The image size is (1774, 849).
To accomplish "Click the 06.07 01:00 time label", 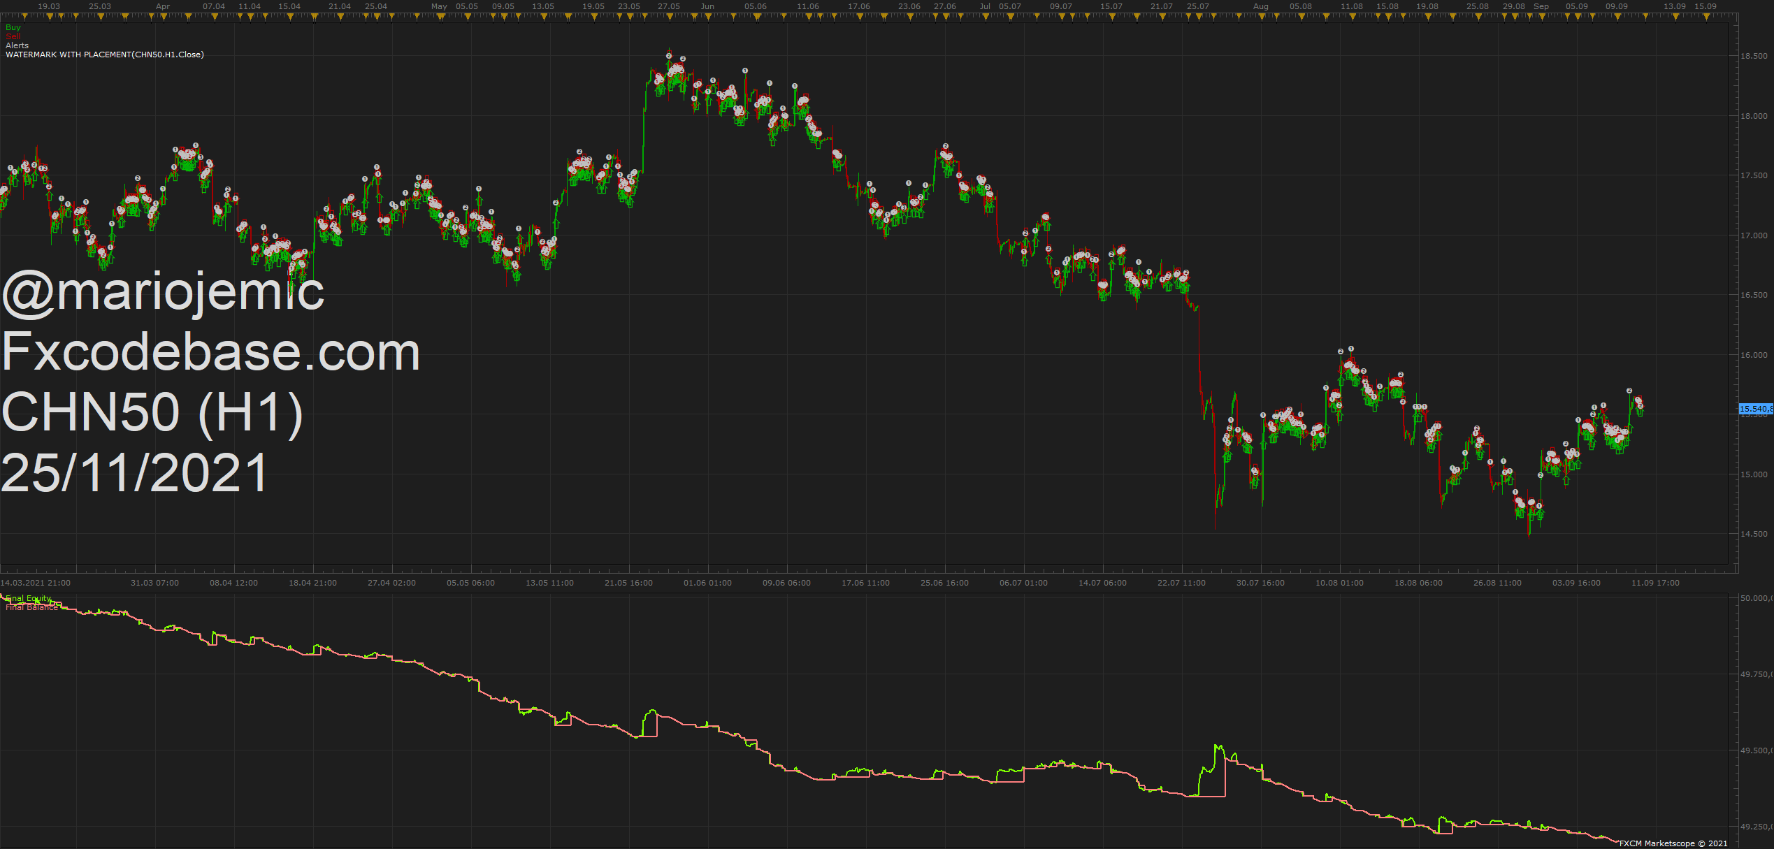I will [1024, 583].
